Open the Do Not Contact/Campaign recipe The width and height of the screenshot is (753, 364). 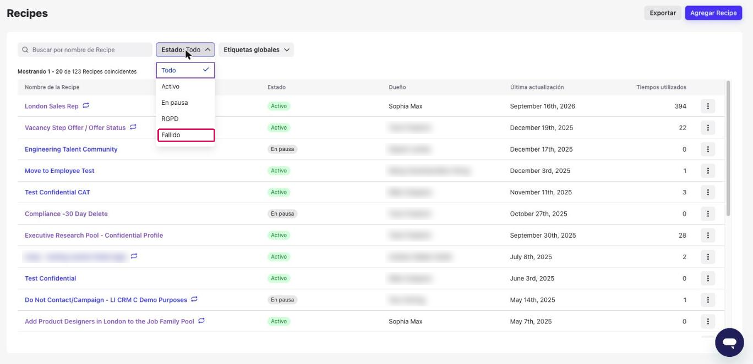click(x=106, y=300)
